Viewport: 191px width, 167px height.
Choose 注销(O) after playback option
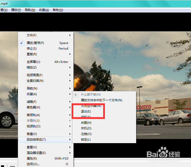tap(104, 134)
